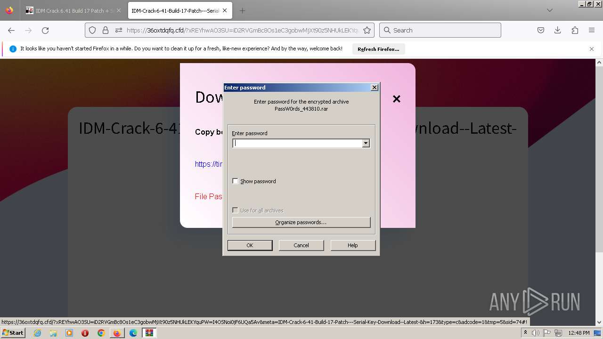
Task: Click page scrollbar up arrow
Action: click(x=599, y=62)
